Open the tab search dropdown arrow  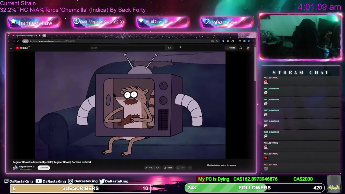coord(9,36)
